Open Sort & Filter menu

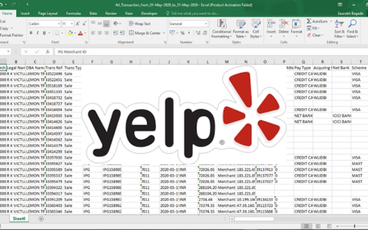(x=339, y=29)
